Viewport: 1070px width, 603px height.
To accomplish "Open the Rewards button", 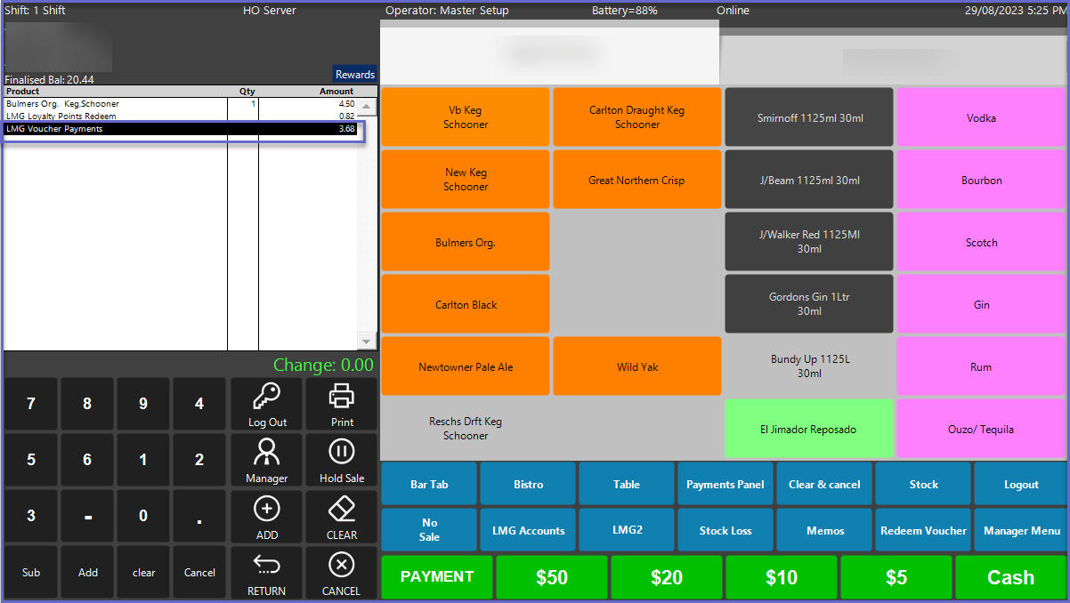I will [355, 75].
